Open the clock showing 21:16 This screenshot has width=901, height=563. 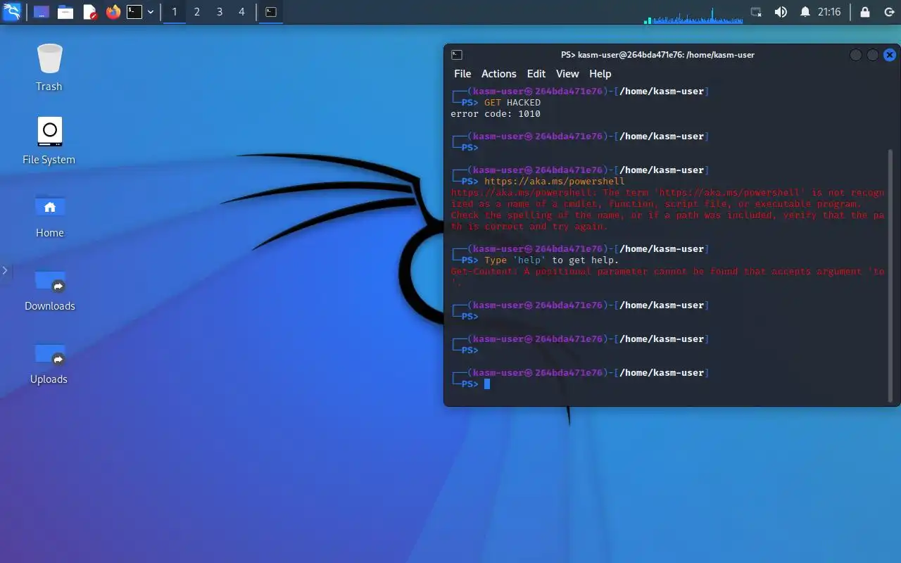click(x=829, y=12)
